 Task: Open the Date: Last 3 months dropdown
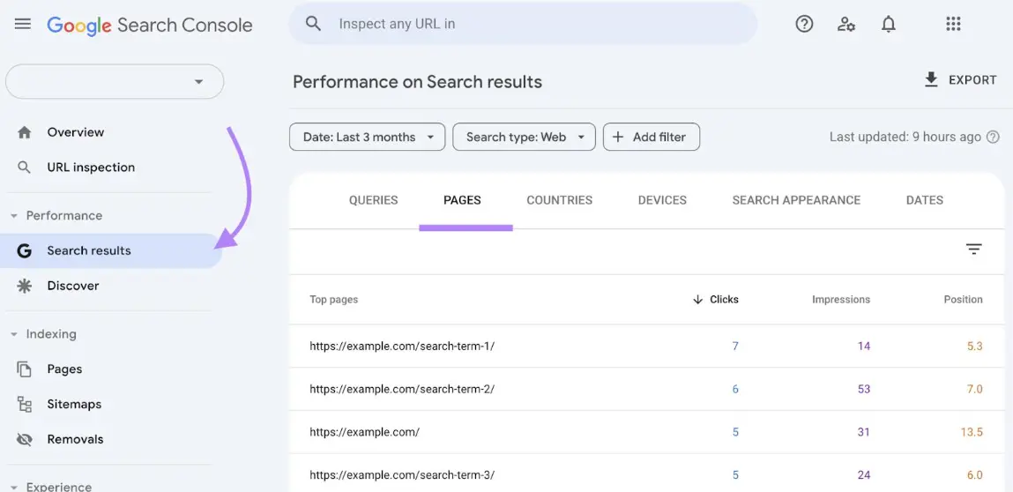tap(367, 137)
